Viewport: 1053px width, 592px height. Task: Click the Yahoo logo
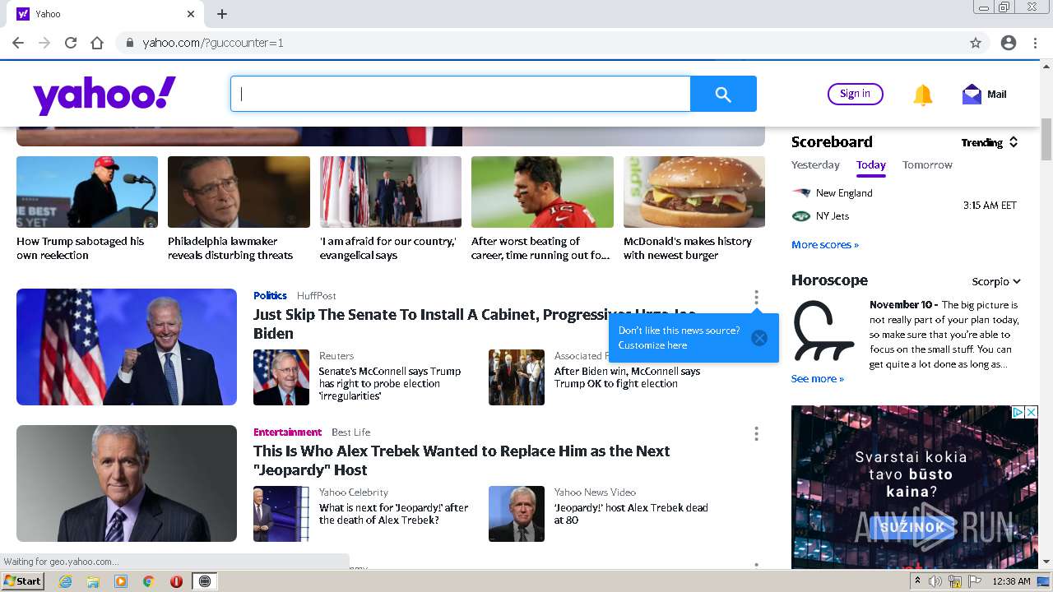pos(104,95)
